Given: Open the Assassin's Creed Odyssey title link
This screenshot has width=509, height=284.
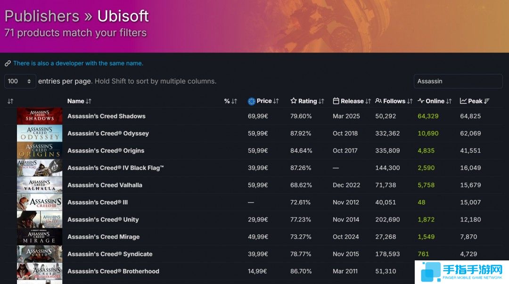Looking at the screenshot, I should click(108, 133).
